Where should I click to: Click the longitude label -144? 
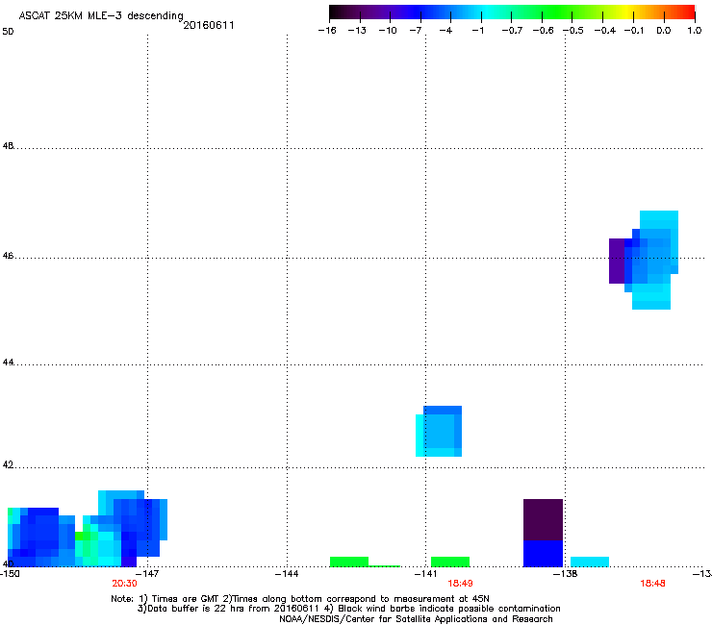(x=287, y=574)
